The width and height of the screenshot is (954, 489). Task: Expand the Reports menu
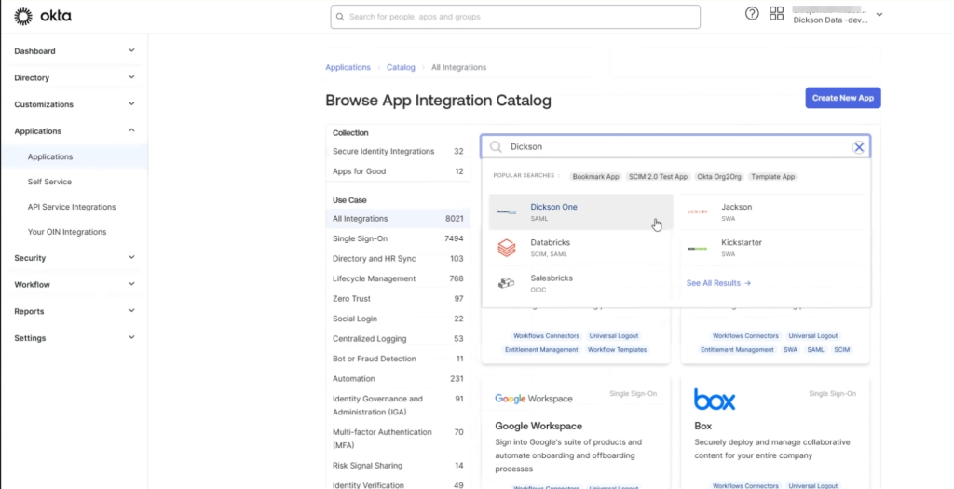click(131, 311)
